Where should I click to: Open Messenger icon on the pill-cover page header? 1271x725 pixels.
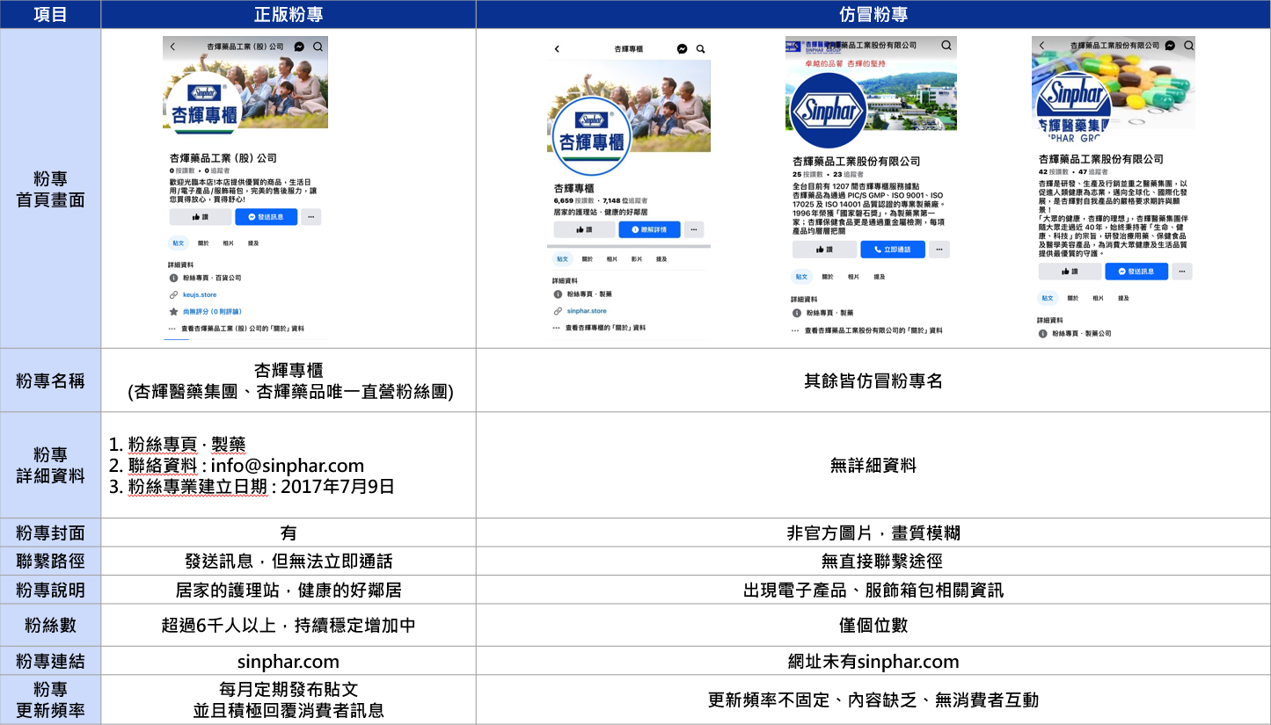pyautogui.click(x=1169, y=45)
